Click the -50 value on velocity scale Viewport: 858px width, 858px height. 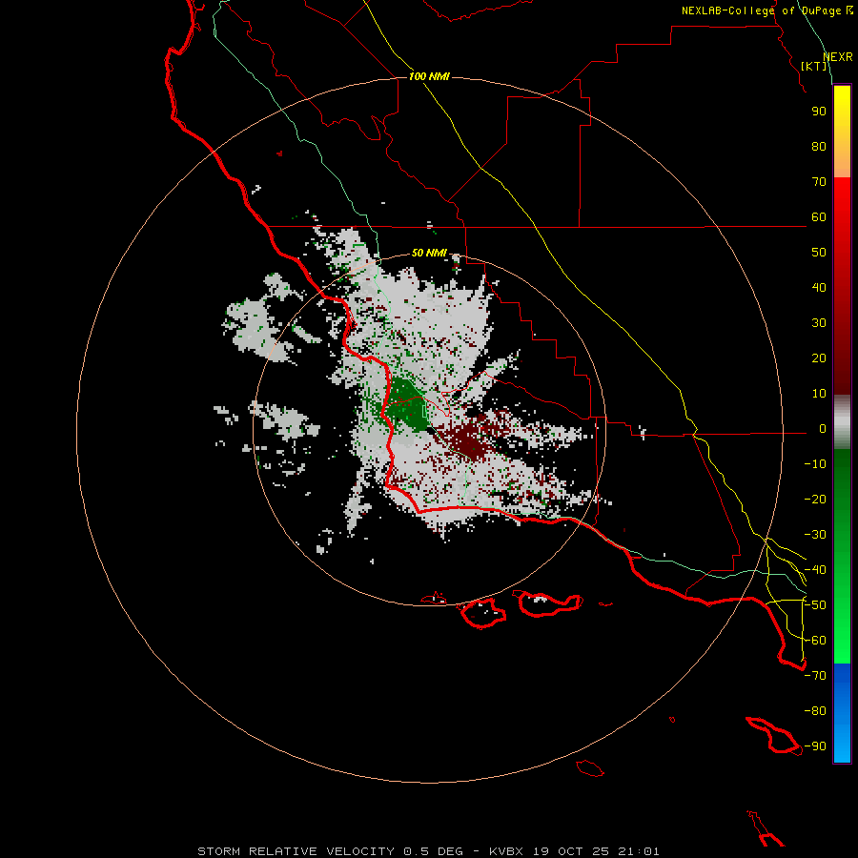click(815, 605)
